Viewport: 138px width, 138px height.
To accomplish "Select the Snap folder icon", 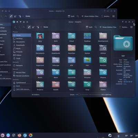I will click(x=87, y=85).
